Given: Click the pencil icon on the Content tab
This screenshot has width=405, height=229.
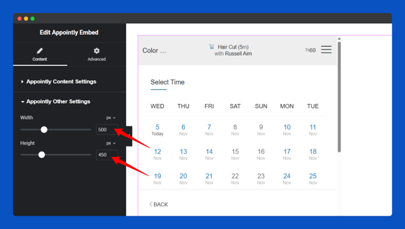Looking at the screenshot, I should pos(40,51).
